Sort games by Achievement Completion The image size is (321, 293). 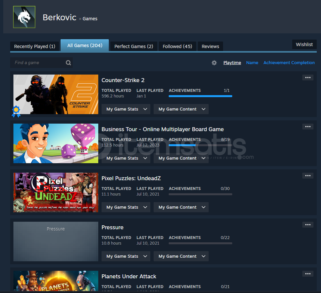point(289,63)
